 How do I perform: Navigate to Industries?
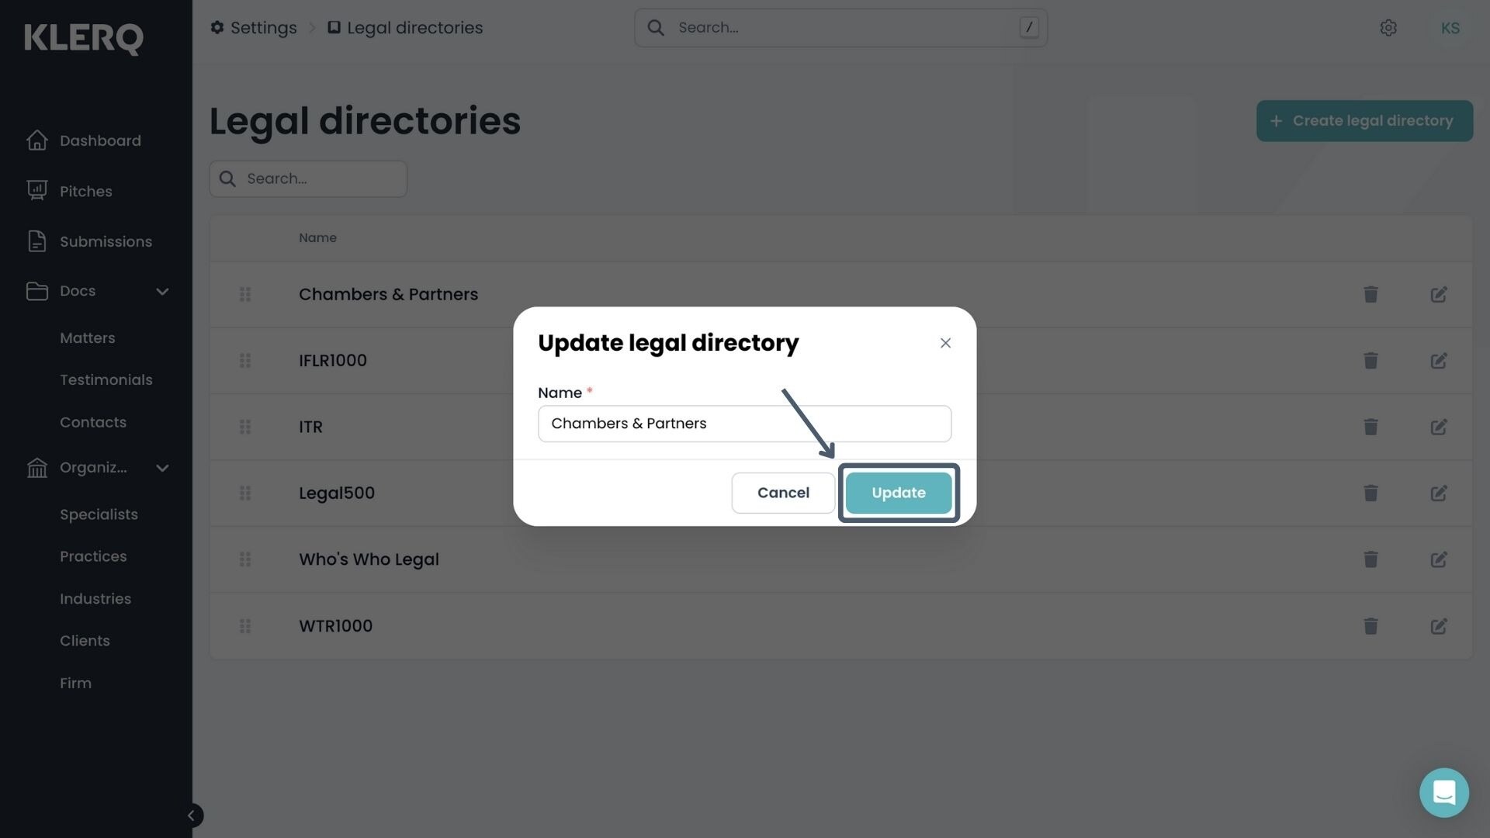click(95, 599)
